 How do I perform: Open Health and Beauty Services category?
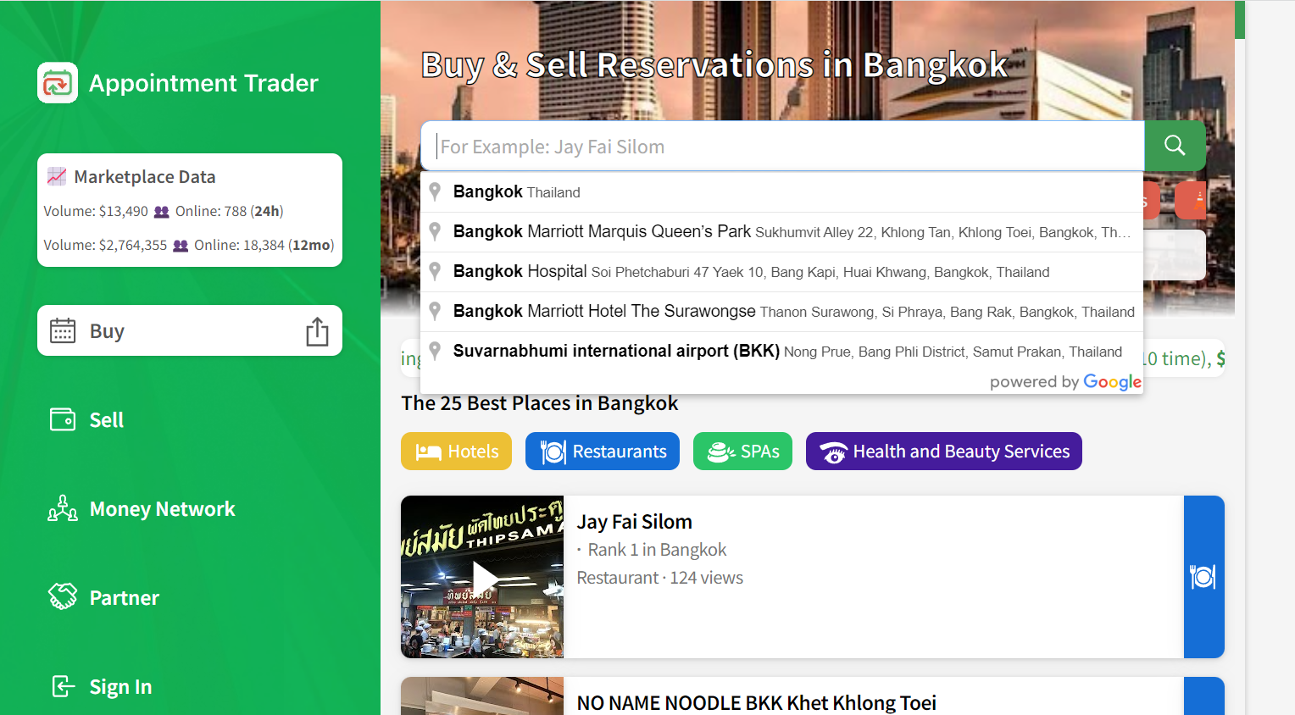click(x=943, y=452)
